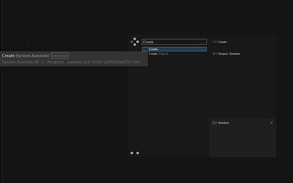Viewport: 293px width, 183px height.
Task: Click the gray icon beside right-panel Create
Action: pos(215,42)
